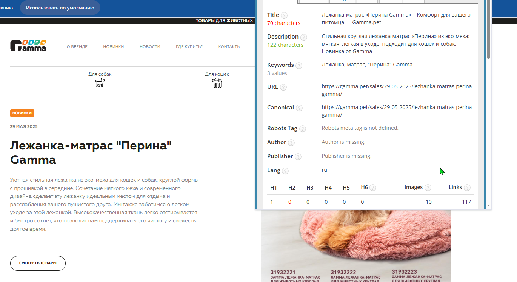Click the help icon beside Images header
The height and width of the screenshot is (282, 517).
(428, 188)
